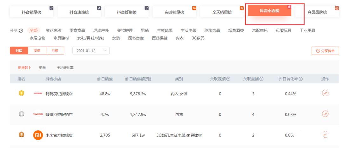Select the 日榜 daily ranking option
This screenshot has width=343, height=148.
(19, 51)
